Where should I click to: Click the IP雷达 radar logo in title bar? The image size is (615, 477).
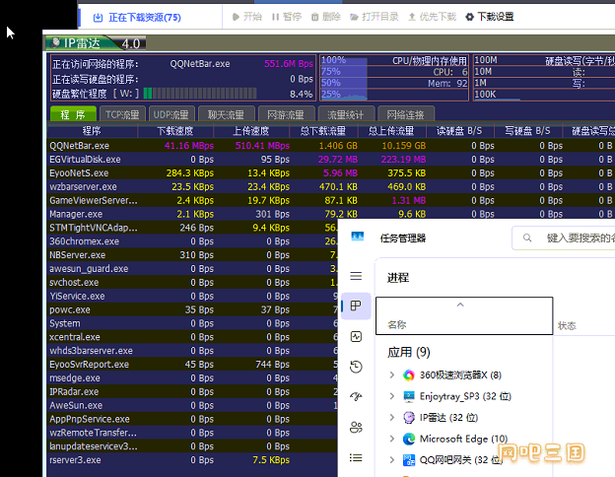coord(56,42)
